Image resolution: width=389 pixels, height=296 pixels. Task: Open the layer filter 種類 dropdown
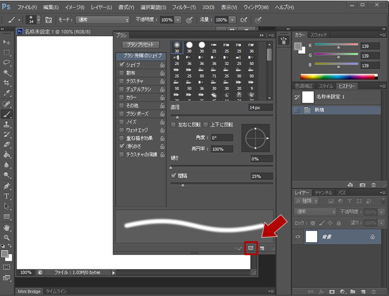pyautogui.click(x=306, y=201)
